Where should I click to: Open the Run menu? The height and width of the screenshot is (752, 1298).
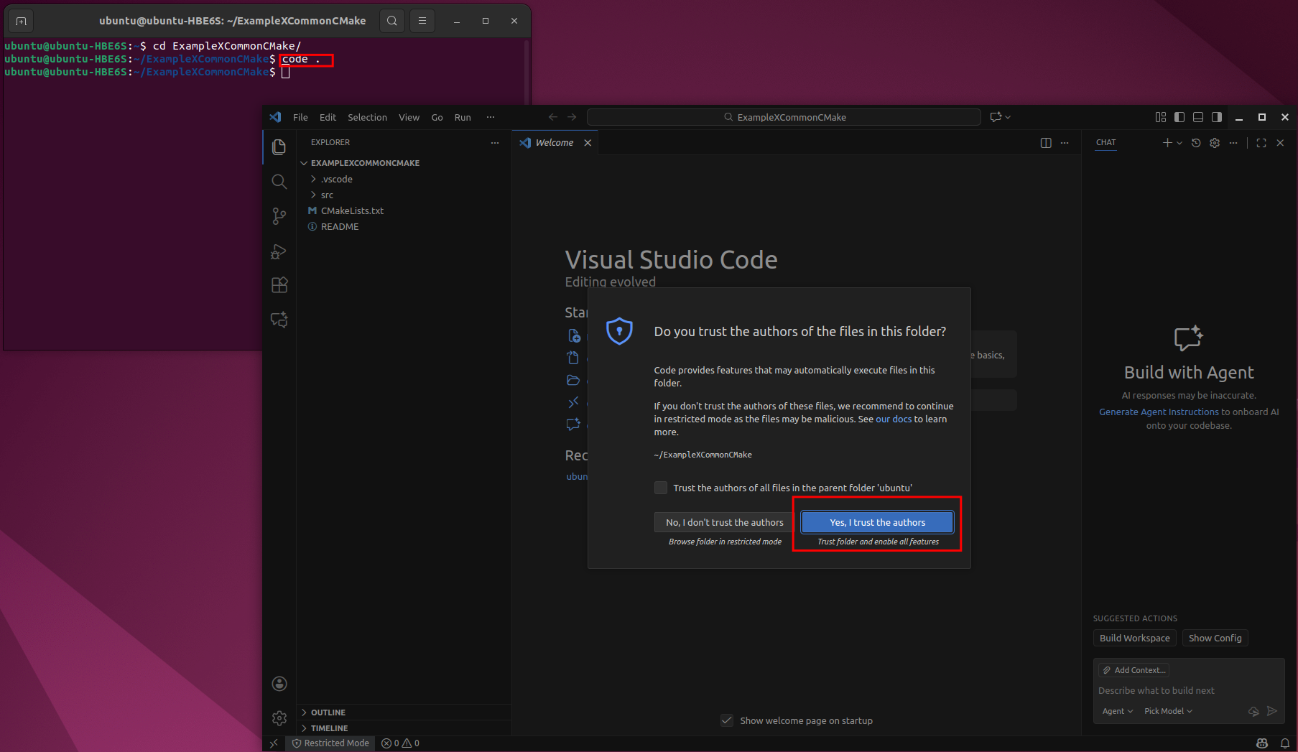click(463, 117)
